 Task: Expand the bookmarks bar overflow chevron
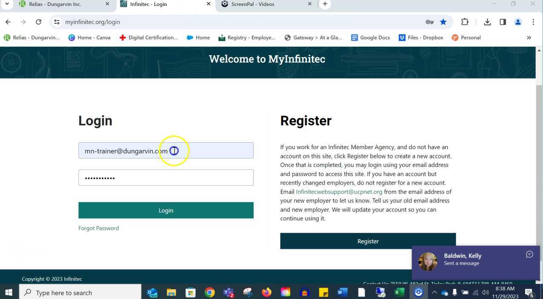[x=529, y=37]
